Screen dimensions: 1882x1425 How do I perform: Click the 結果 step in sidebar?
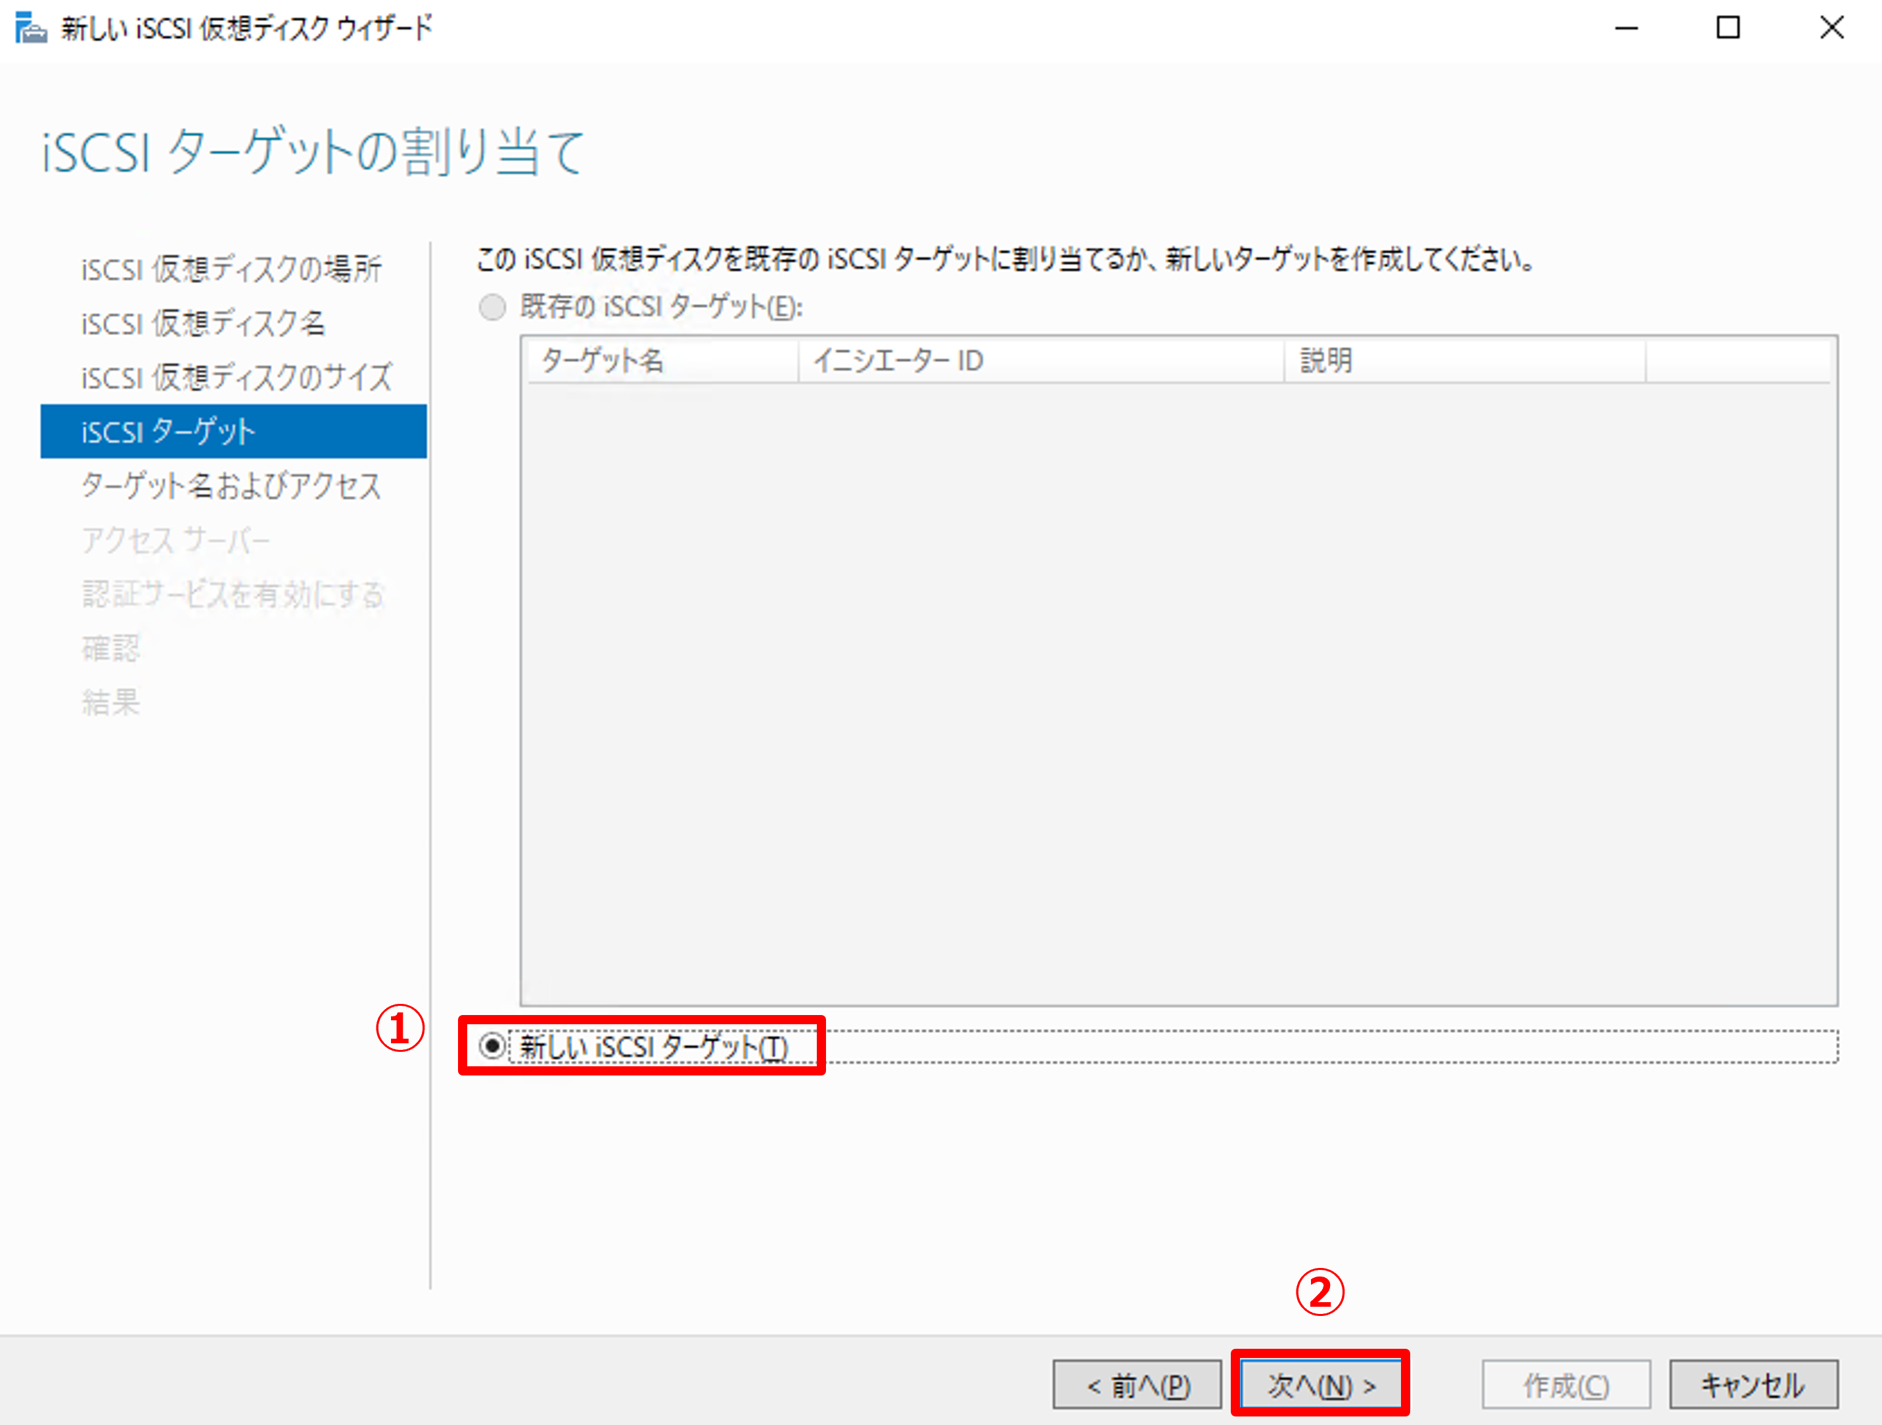point(110,703)
